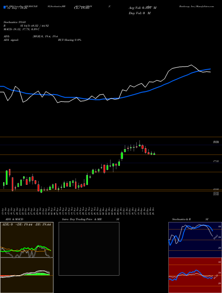Viewport: 222px width, 293px height.
Task: Click the 'Intra Day Trading Price' panel title
Action: 77,219
